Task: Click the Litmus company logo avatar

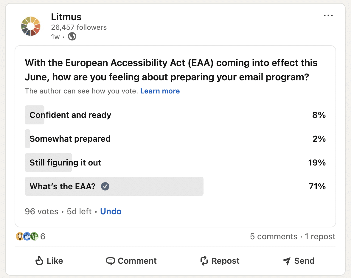Action: point(31,26)
